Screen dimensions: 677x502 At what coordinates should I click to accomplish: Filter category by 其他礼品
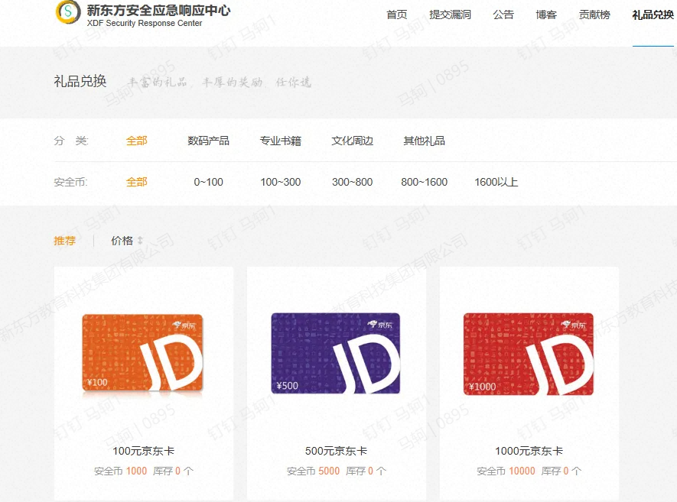pos(424,141)
